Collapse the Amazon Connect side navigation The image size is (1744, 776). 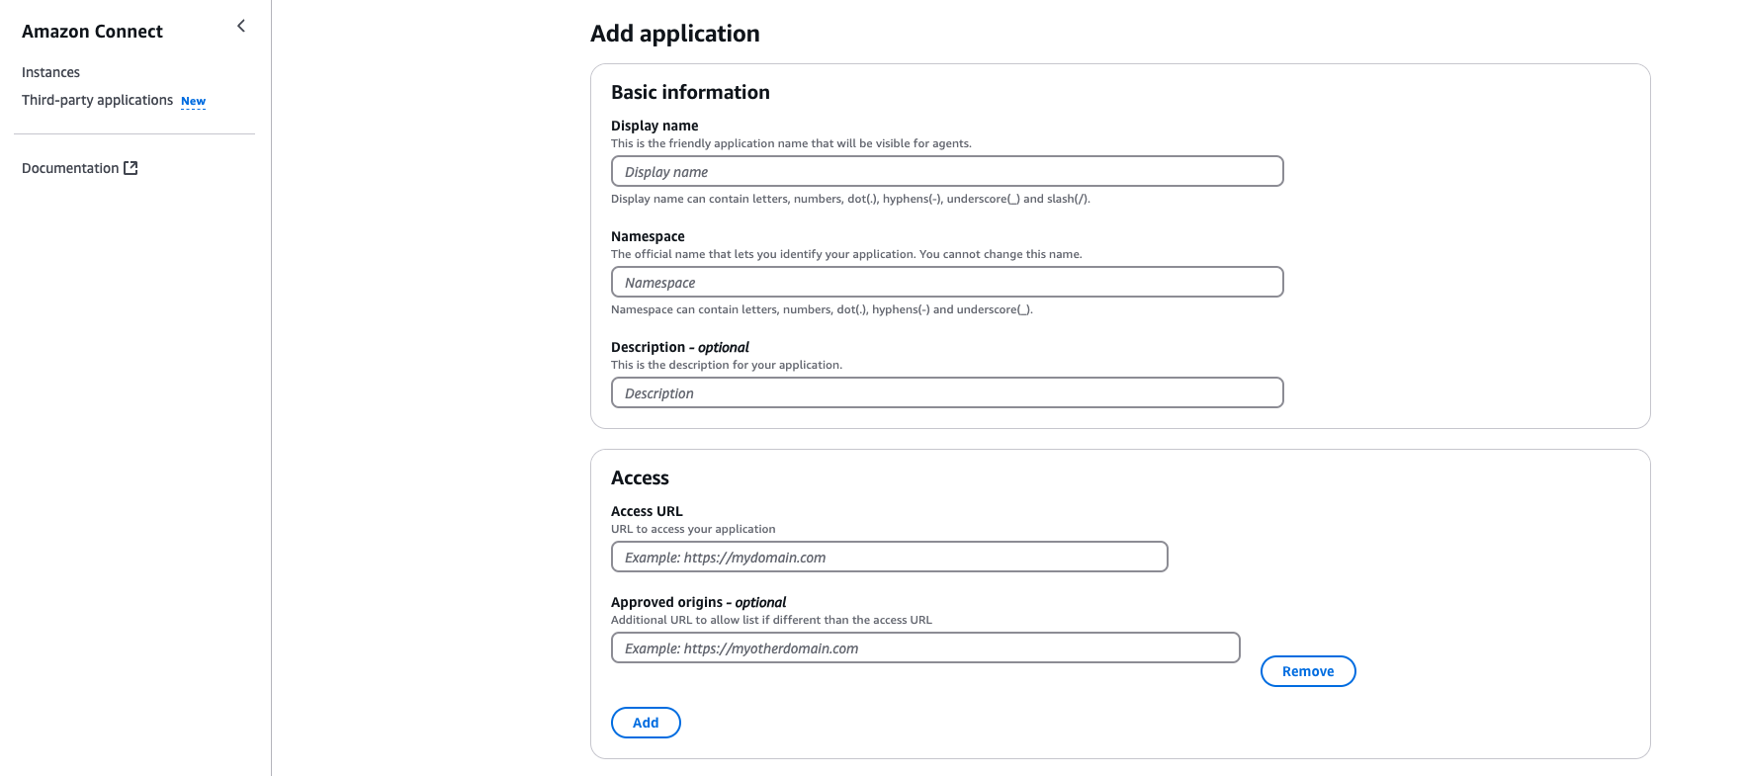coord(241,26)
